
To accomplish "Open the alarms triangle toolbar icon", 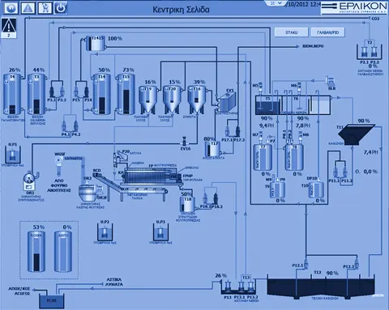I will point(28,8).
